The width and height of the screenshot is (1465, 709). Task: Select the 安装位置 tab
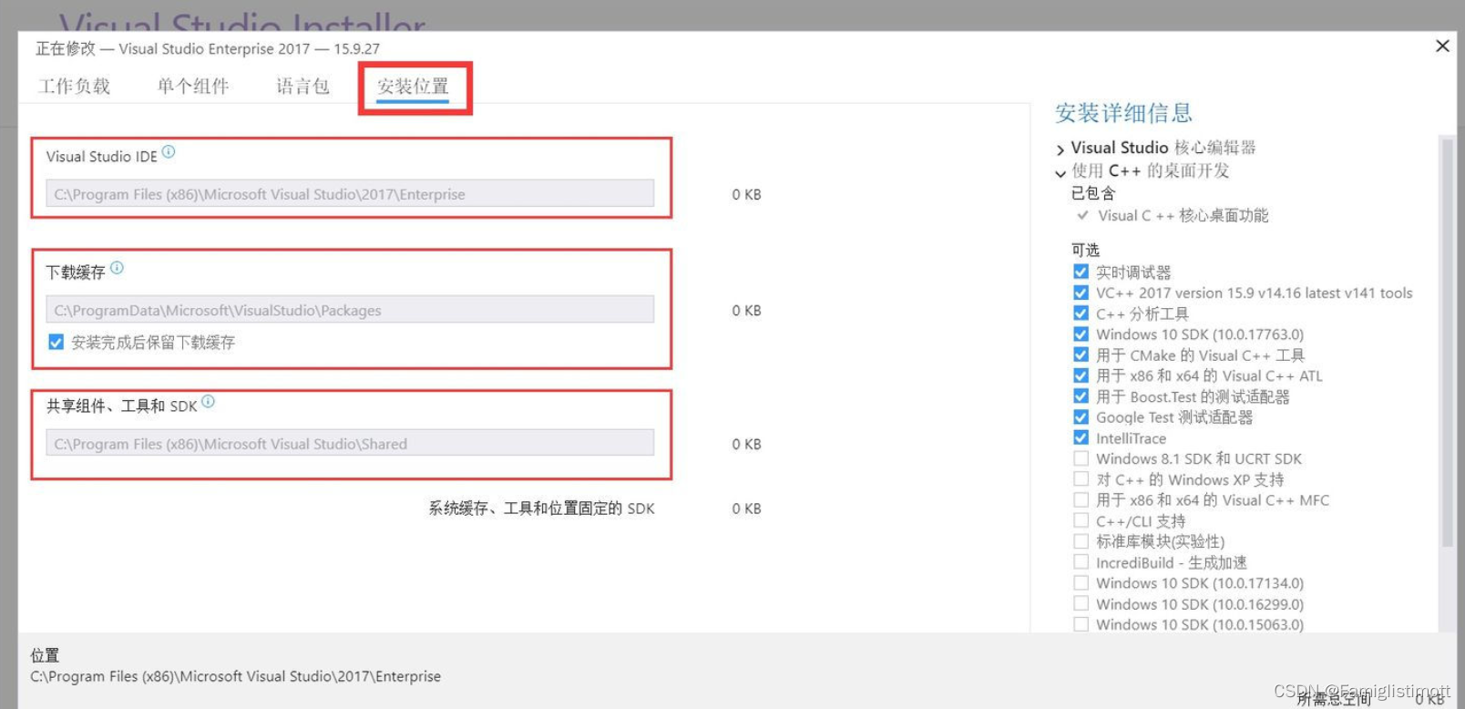(x=413, y=87)
